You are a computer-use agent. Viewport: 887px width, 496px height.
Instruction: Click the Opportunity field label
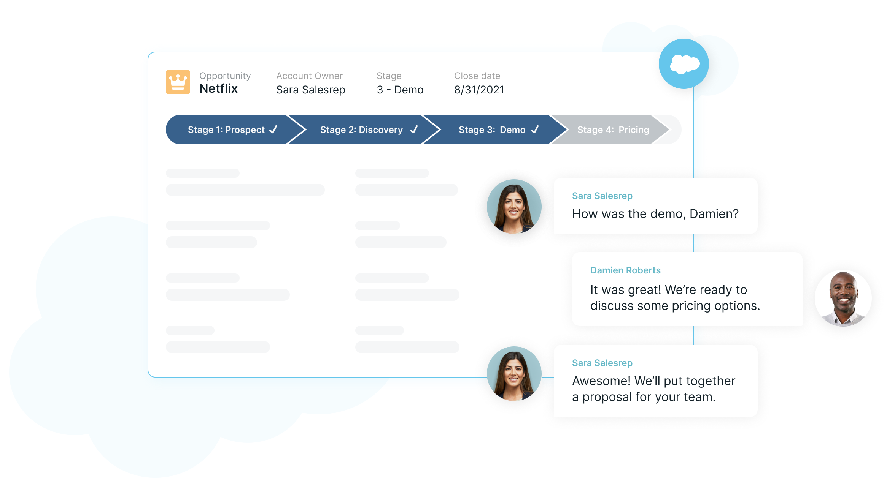coord(225,76)
